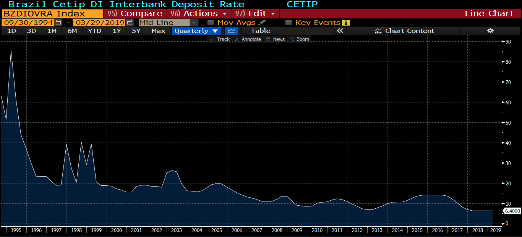Click the BZDIOVRA Index security field
Screen dimensions: 522x237
[x=52, y=13]
